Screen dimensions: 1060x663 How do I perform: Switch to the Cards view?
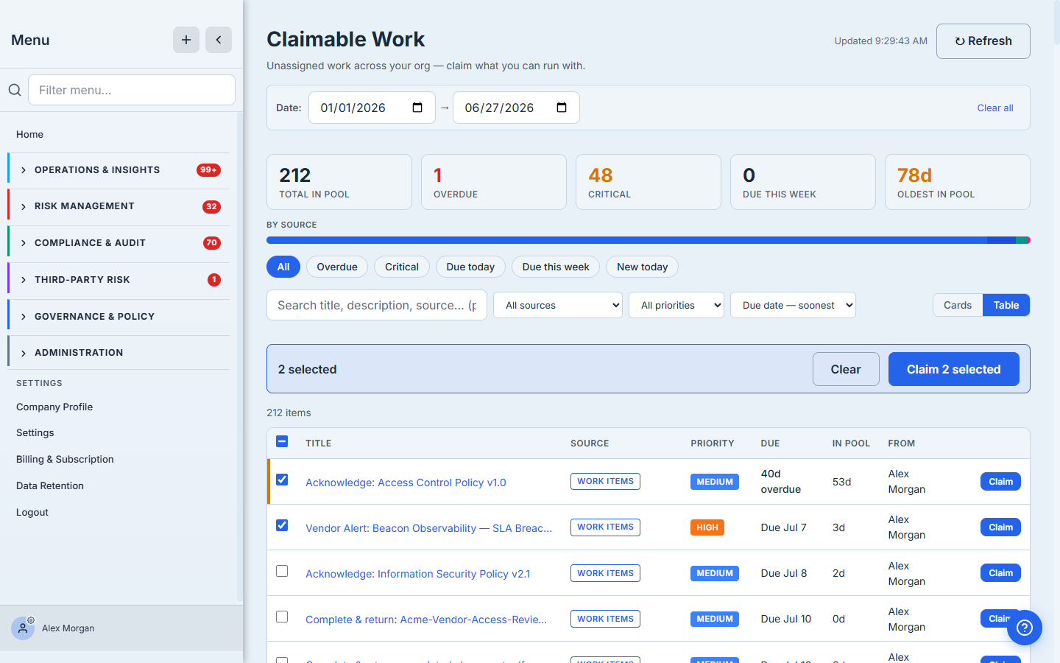958,305
